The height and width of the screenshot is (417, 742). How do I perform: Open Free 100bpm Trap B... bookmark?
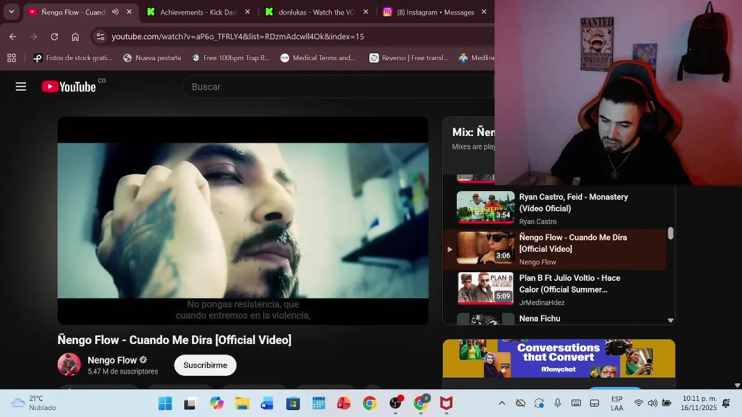[231, 58]
